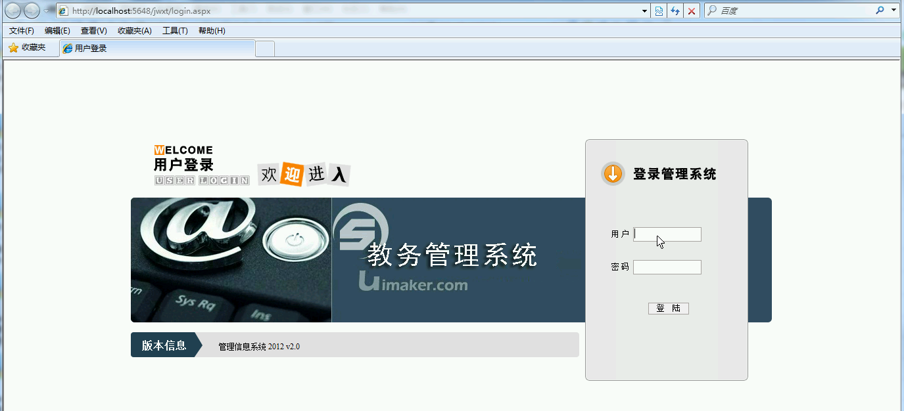
Task: Select the 用户登录 browser tab
Action: 157,49
